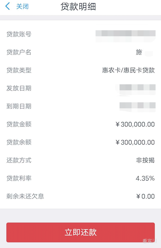Click the blurred issue date value
The height and width of the screenshot is (248, 161).
138,87
